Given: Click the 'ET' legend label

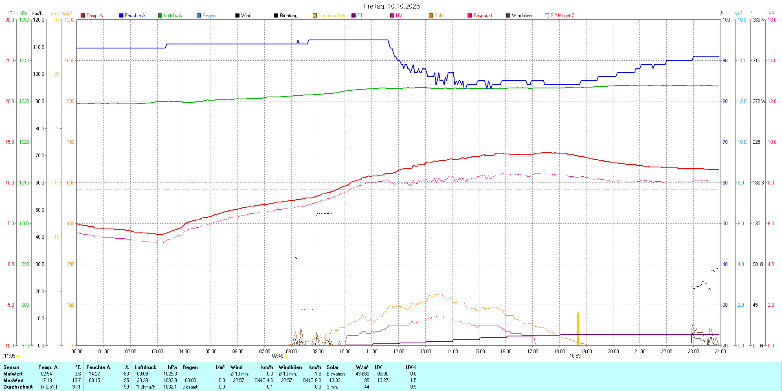Looking at the screenshot, I should 360,15.
